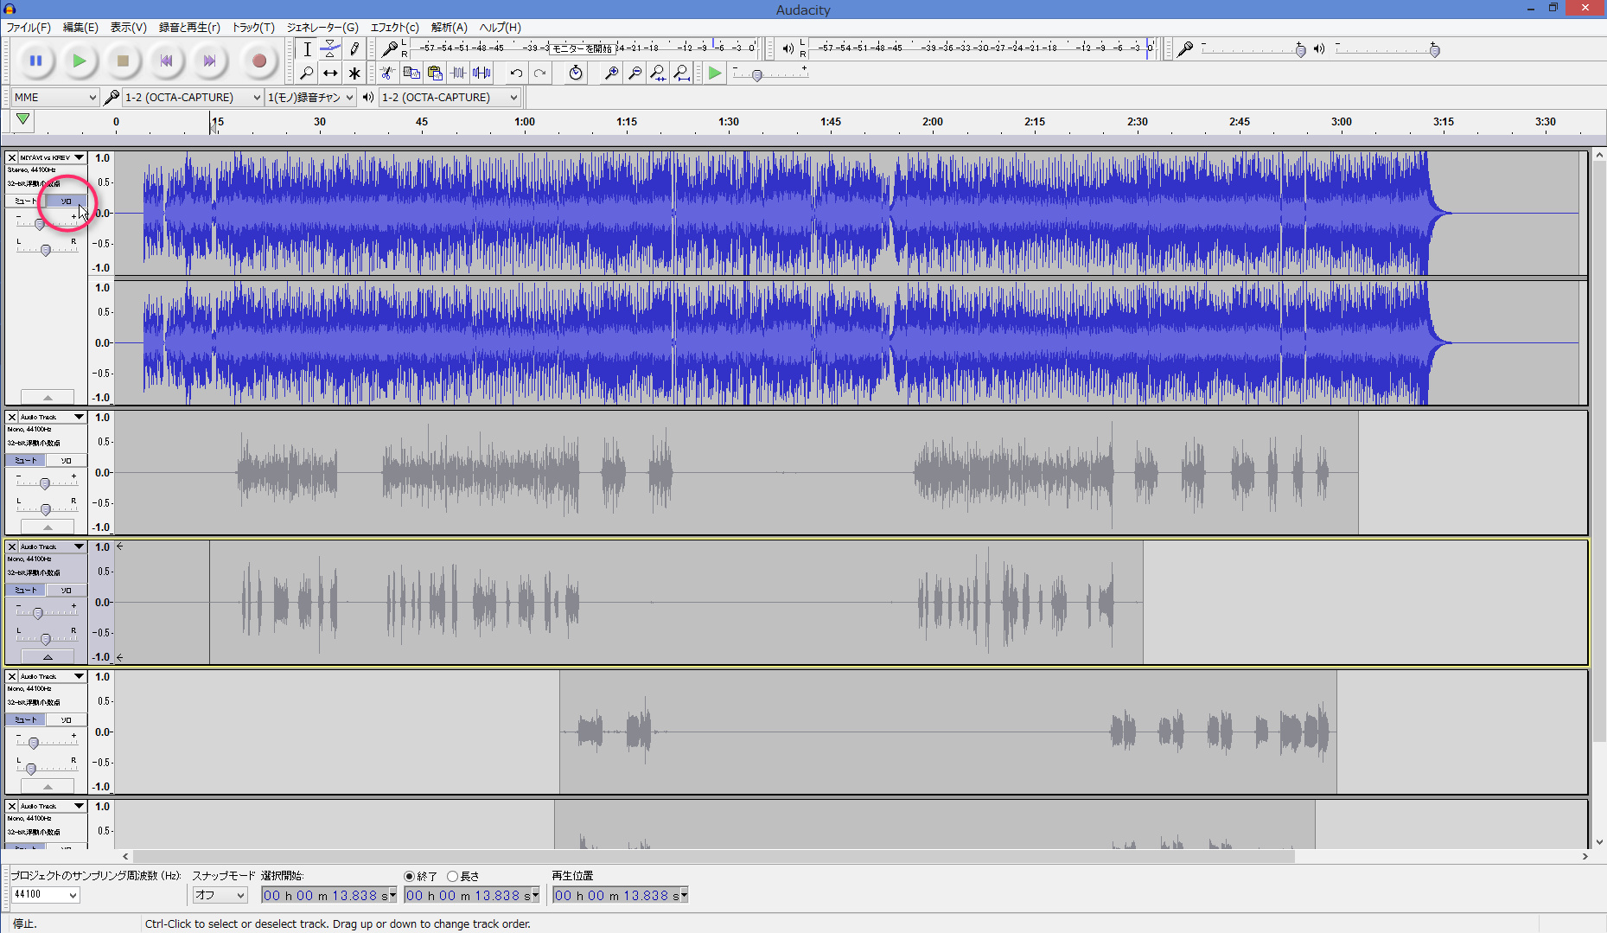This screenshot has width=1607, height=933.
Task: Close the yellow-highlighted Audio Track
Action: 12,546
